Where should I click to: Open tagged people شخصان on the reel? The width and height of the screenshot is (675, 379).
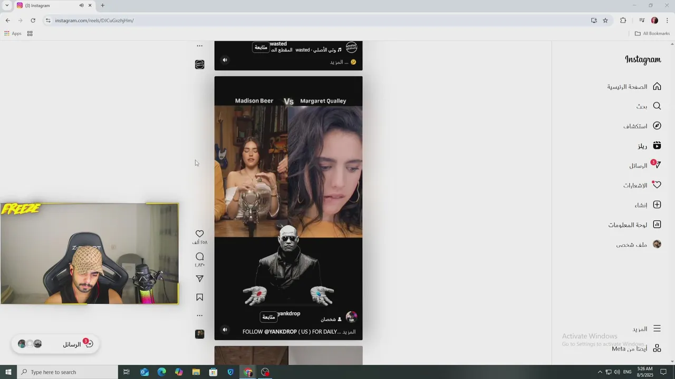tap(331, 320)
